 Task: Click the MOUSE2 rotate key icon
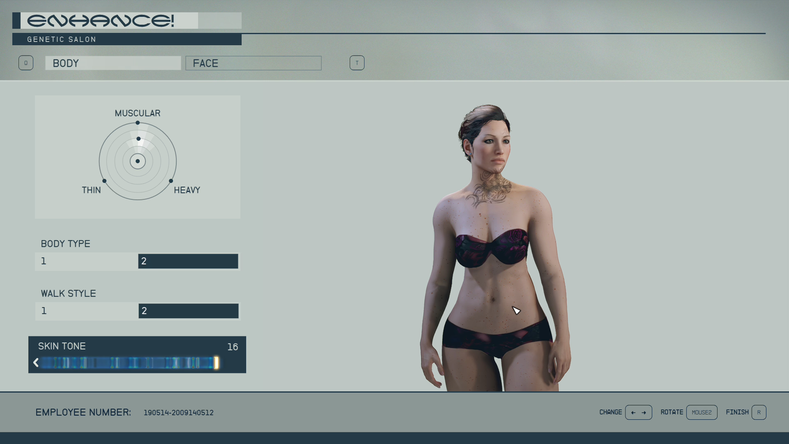[701, 412]
